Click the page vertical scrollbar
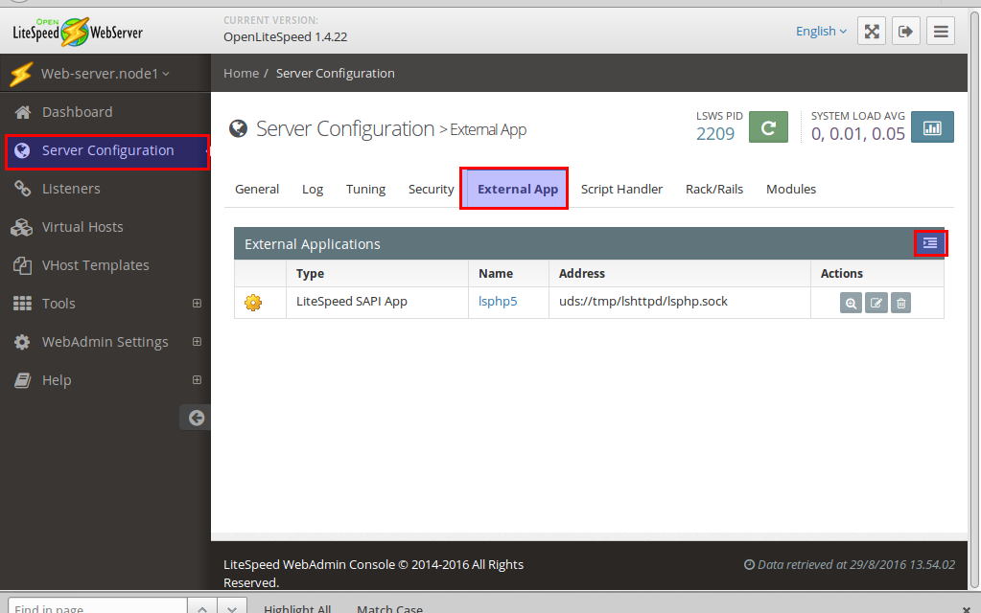 (974, 300)
